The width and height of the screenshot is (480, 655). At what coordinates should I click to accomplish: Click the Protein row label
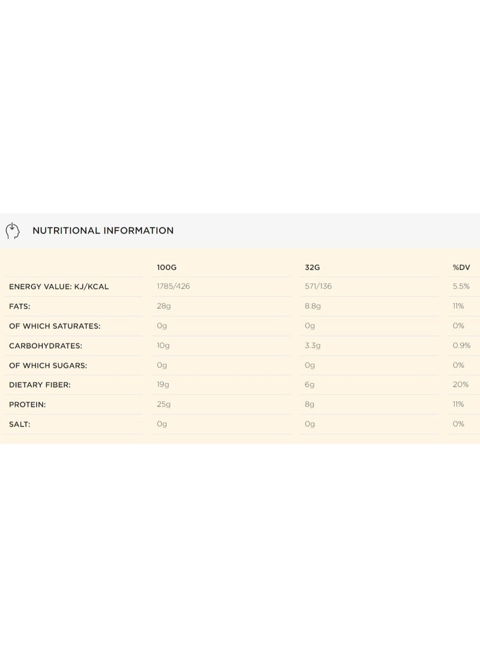pyautogui.click(x=28, y=405)
